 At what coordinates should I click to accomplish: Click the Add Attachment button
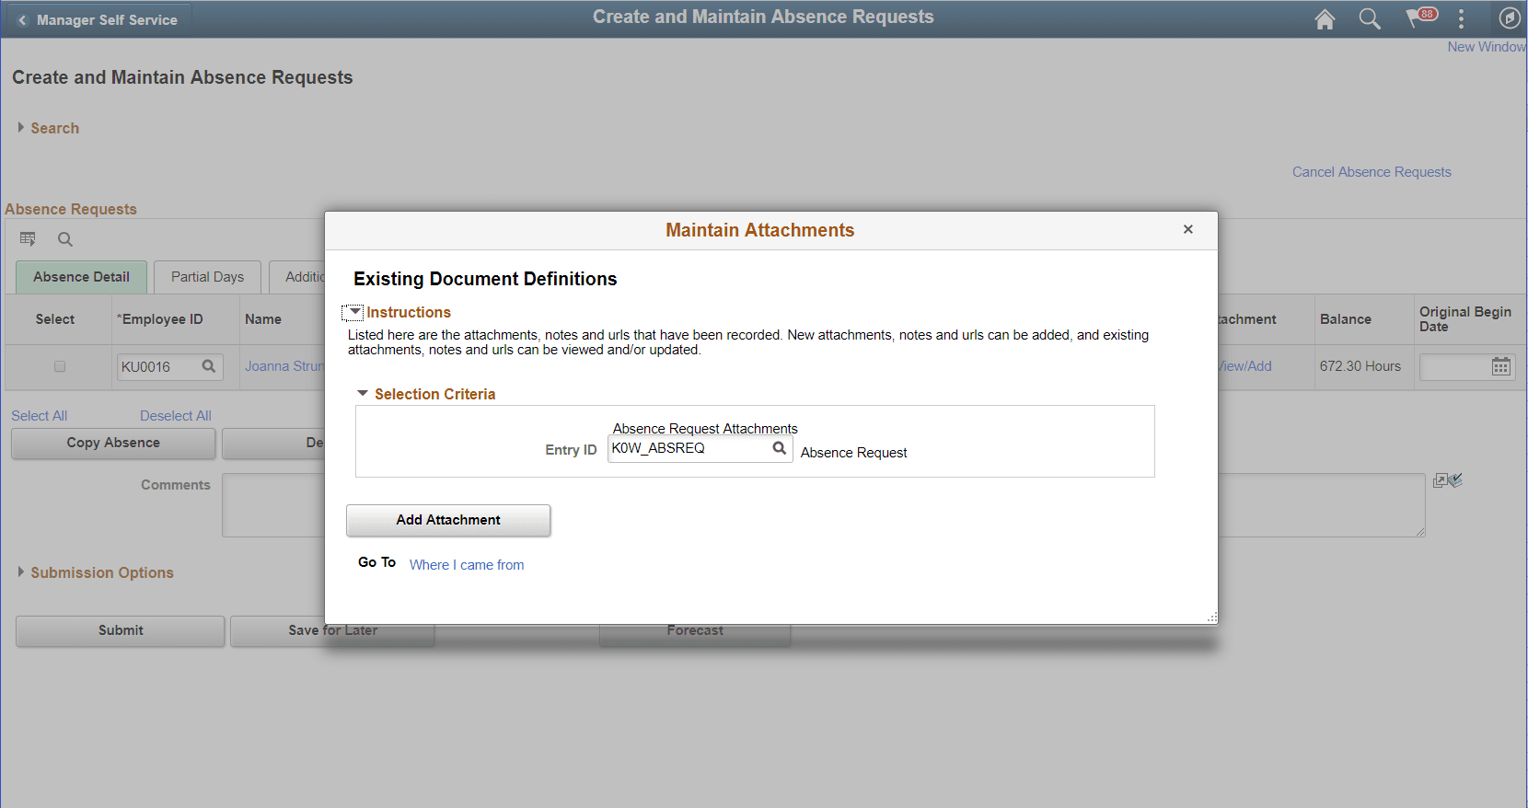[x=448, y=520]
